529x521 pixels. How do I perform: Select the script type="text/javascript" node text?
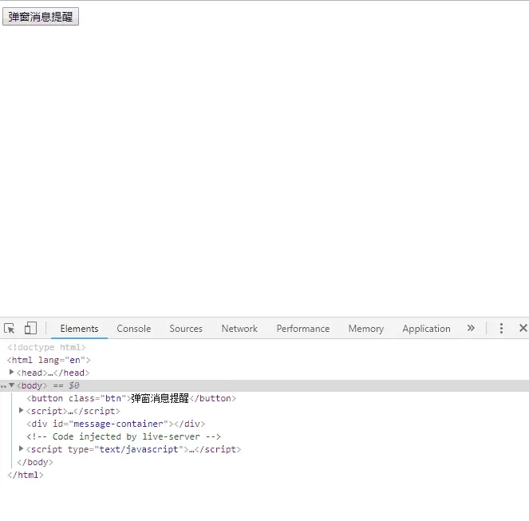133,449
